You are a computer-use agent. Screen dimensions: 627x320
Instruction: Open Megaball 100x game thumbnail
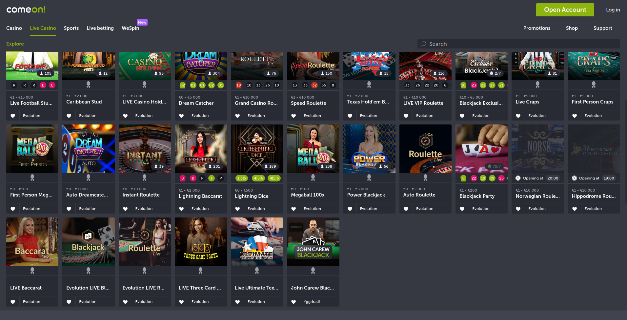pos(313,149)
